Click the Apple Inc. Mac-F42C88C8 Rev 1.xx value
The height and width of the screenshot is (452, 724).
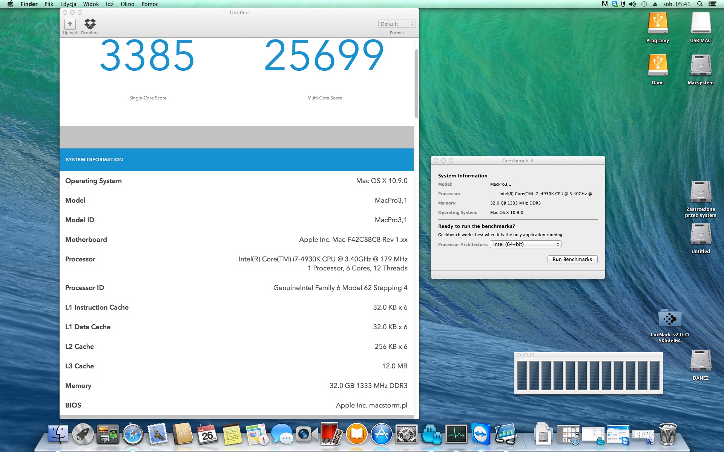coord(353,240)
